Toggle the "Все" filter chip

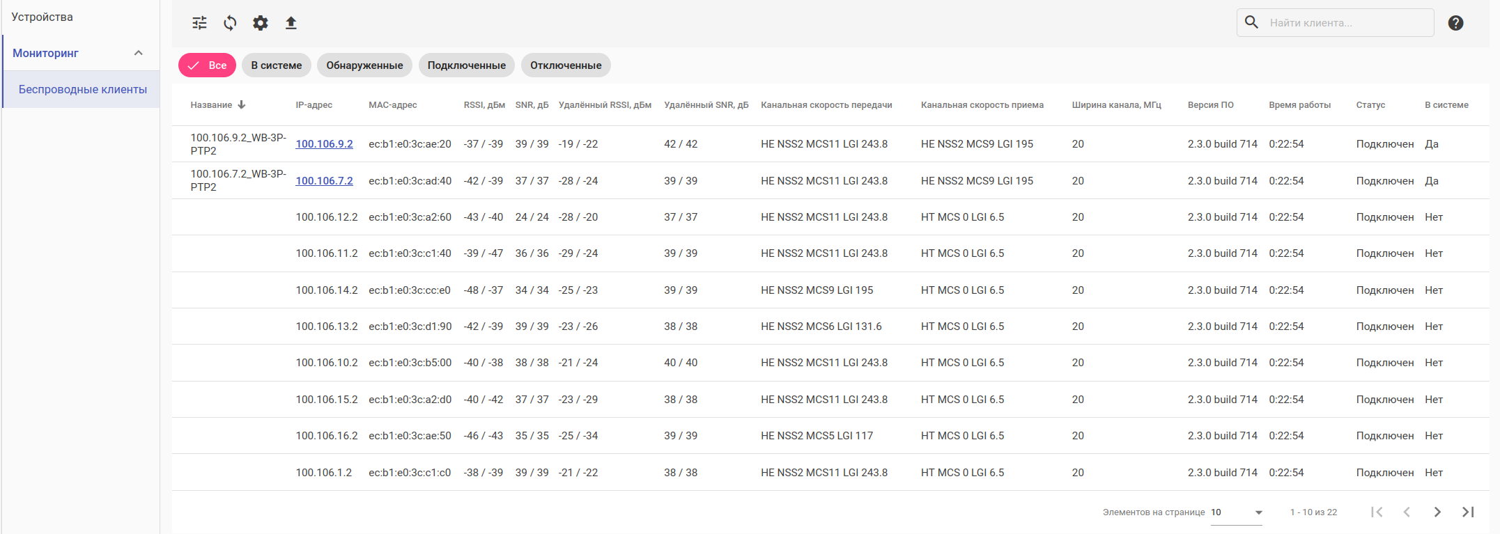tap(208, 65)
